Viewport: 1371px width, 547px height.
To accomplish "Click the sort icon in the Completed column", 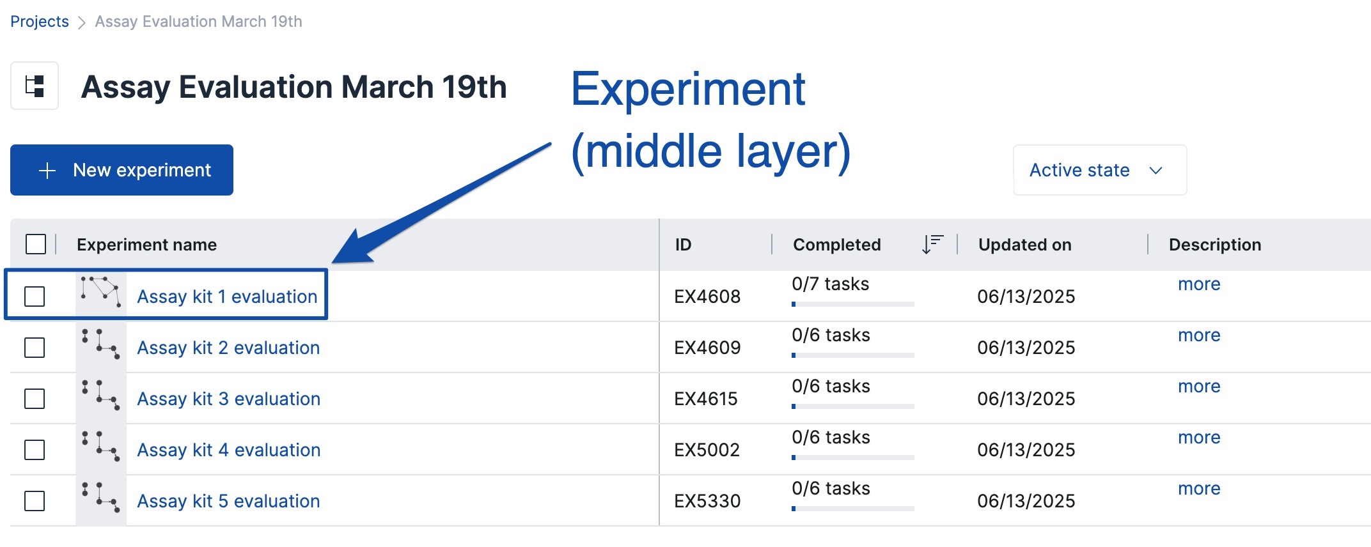I will click(932, 244).
